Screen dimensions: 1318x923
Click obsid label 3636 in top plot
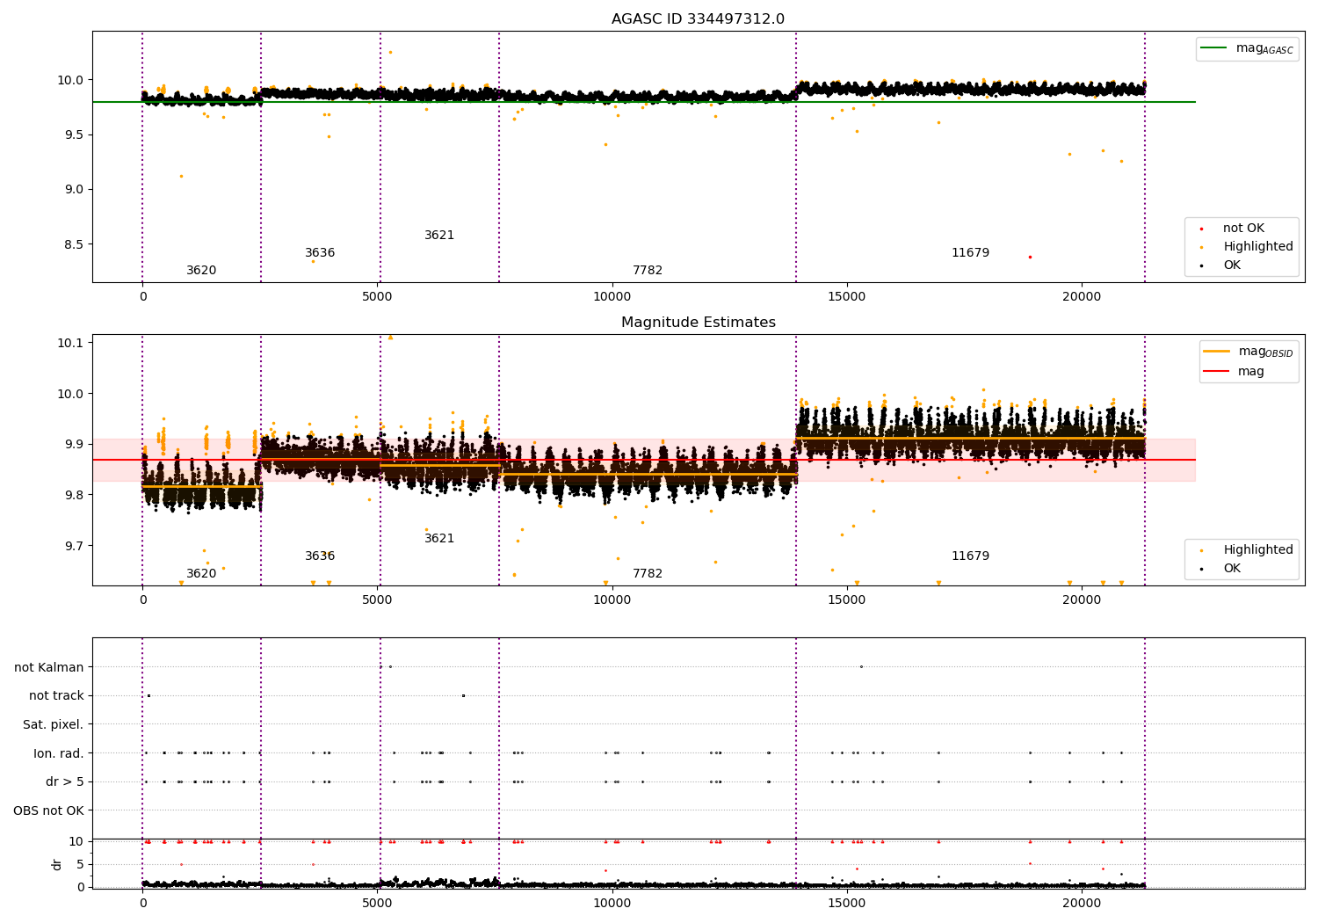(320, 253)
